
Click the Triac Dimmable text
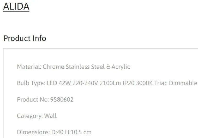(176, 83)
